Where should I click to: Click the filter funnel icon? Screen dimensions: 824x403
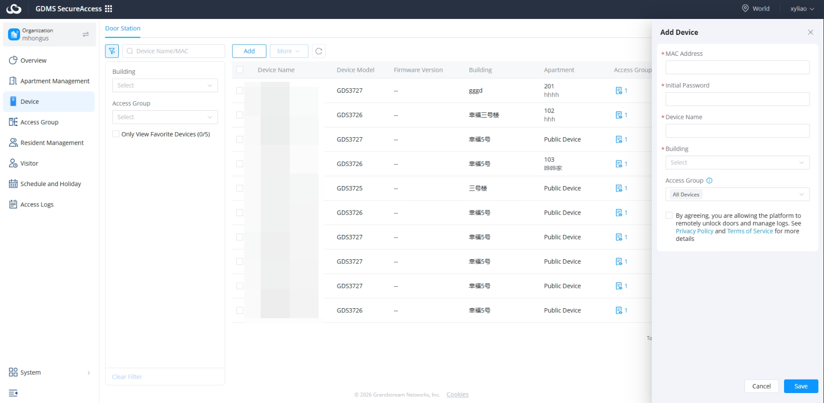point(112,51)
